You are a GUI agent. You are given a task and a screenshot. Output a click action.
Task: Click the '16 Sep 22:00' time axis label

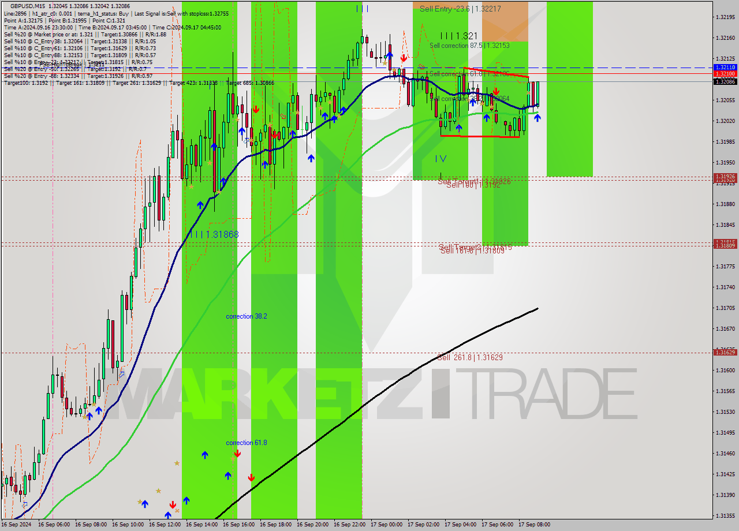tap(349, 525)
